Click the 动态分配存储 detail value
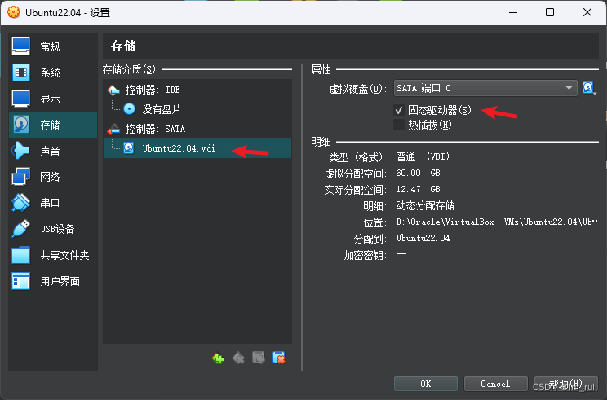This screenshot has width=607, height=400. pos(425,205)
